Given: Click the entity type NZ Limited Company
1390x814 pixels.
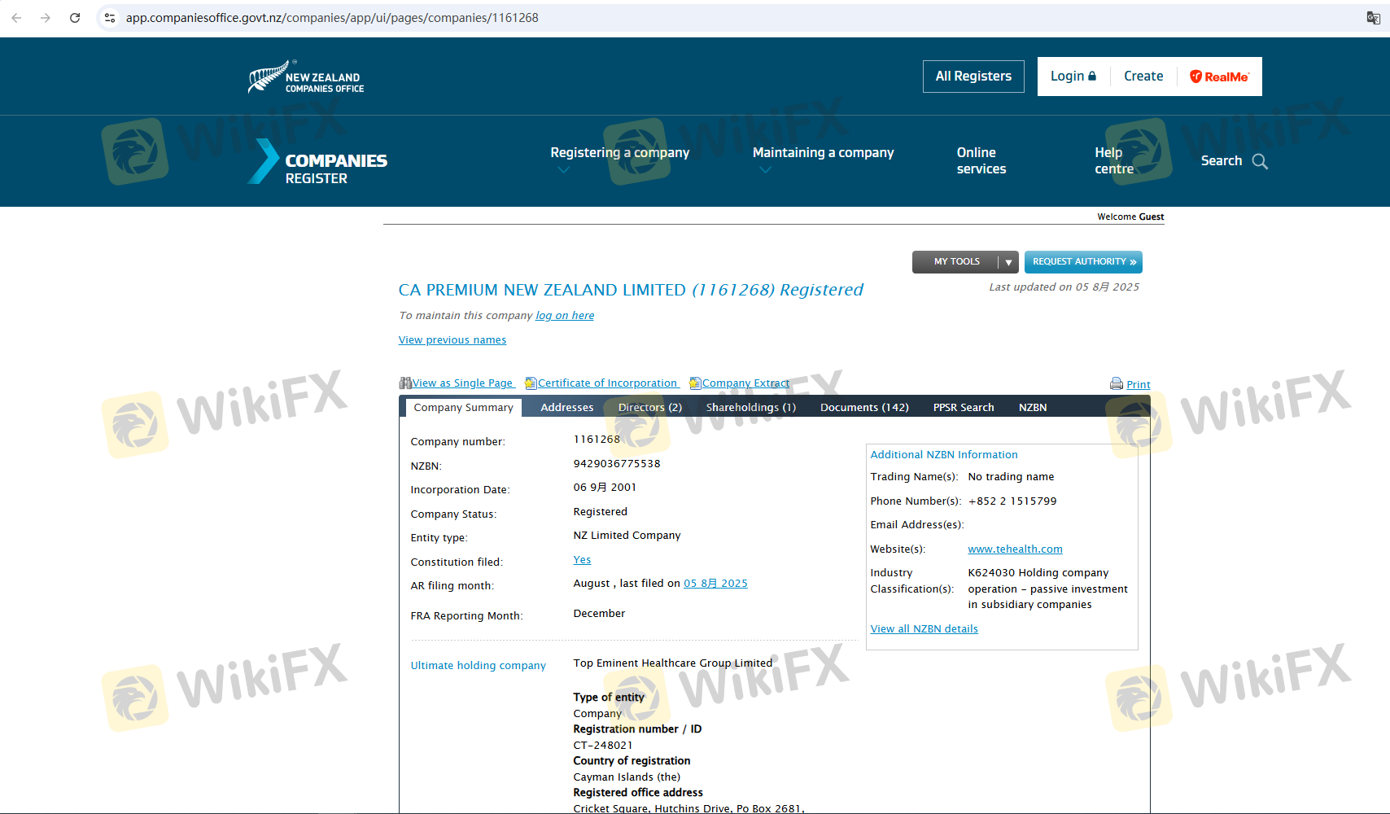Looking at the screenshot, I should (627, 536).
